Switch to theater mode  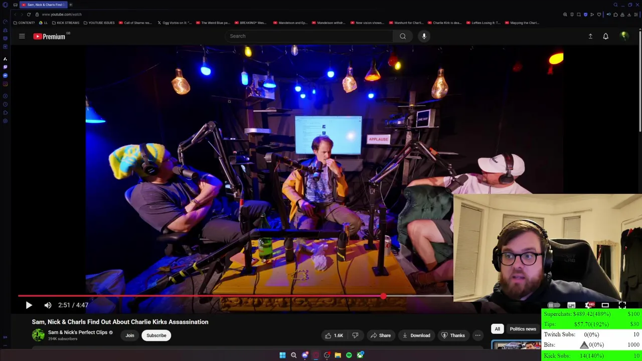(605, 305)
